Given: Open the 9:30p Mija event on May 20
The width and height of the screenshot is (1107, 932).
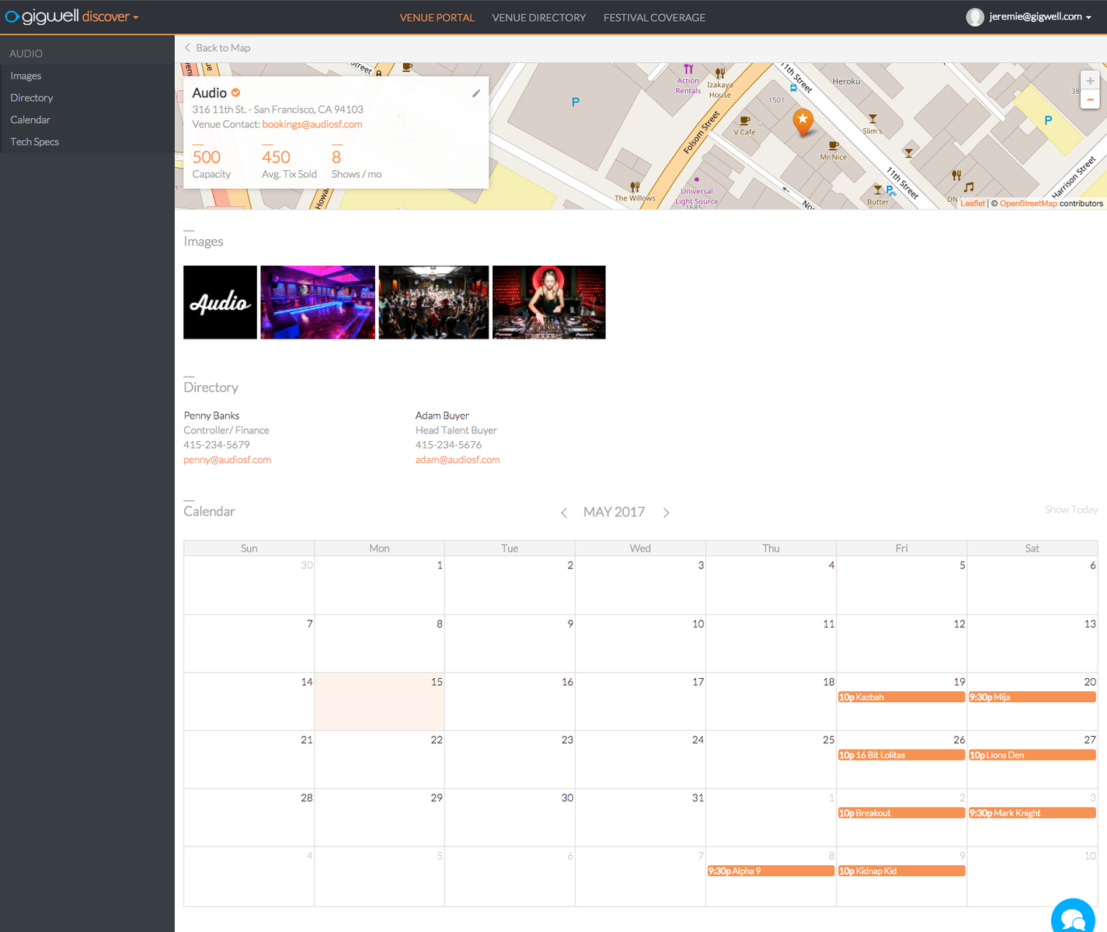Looking at the screenshot, I should (x=1032, y=697).
